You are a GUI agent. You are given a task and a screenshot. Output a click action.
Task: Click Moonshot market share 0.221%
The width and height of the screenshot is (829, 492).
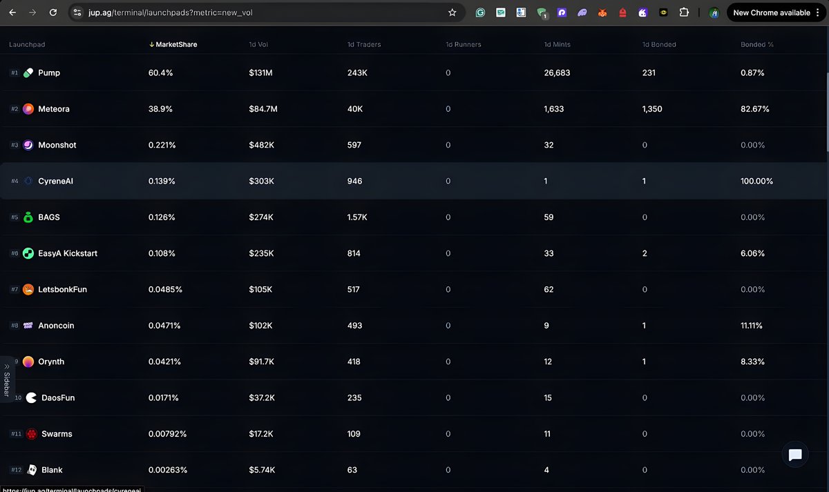pyautogui.click(x=162, y=145)
